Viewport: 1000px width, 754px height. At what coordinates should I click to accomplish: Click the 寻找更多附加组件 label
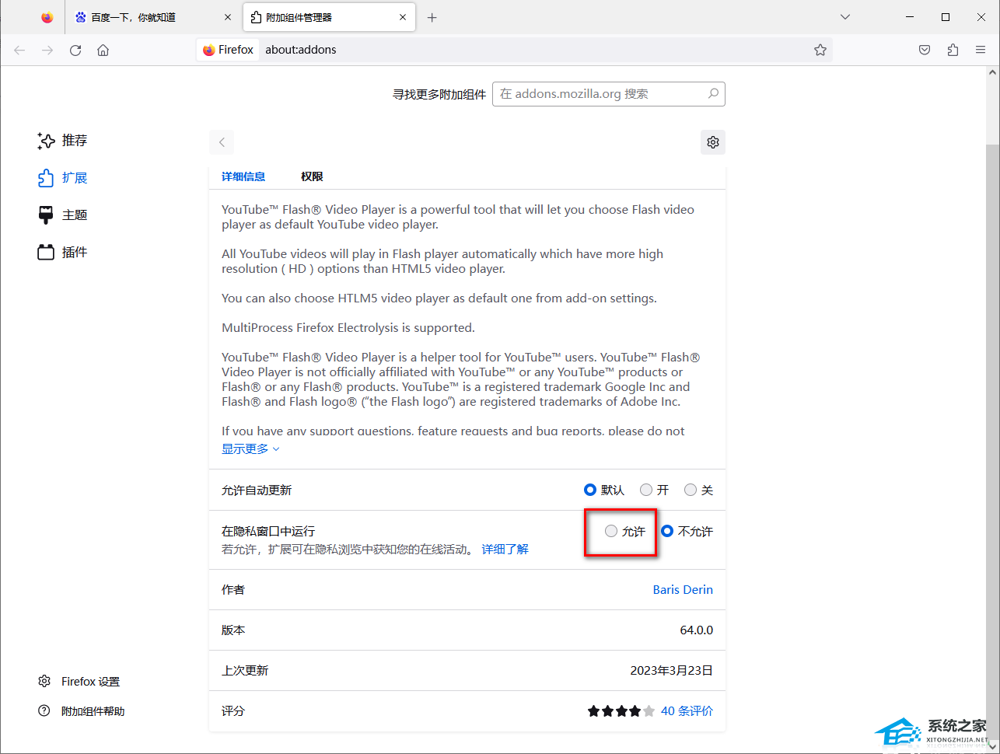[x=439, y=94]
